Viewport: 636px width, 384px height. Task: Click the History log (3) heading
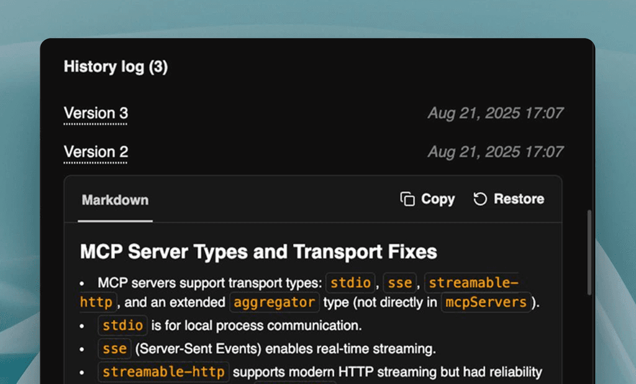coord(116,67)
